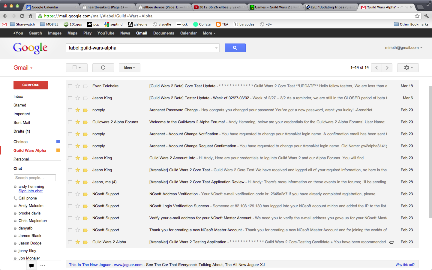Click the Google logo
This screenshot has height=270, width=432.
click(30, 48)
